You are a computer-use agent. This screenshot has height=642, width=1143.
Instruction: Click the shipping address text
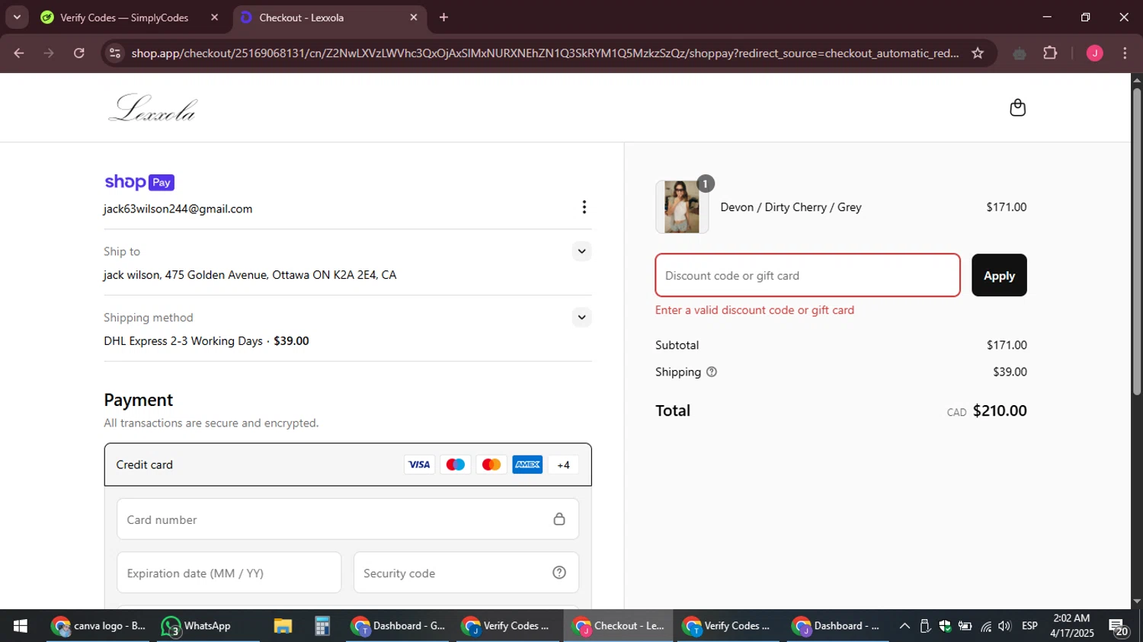[250, 275]
